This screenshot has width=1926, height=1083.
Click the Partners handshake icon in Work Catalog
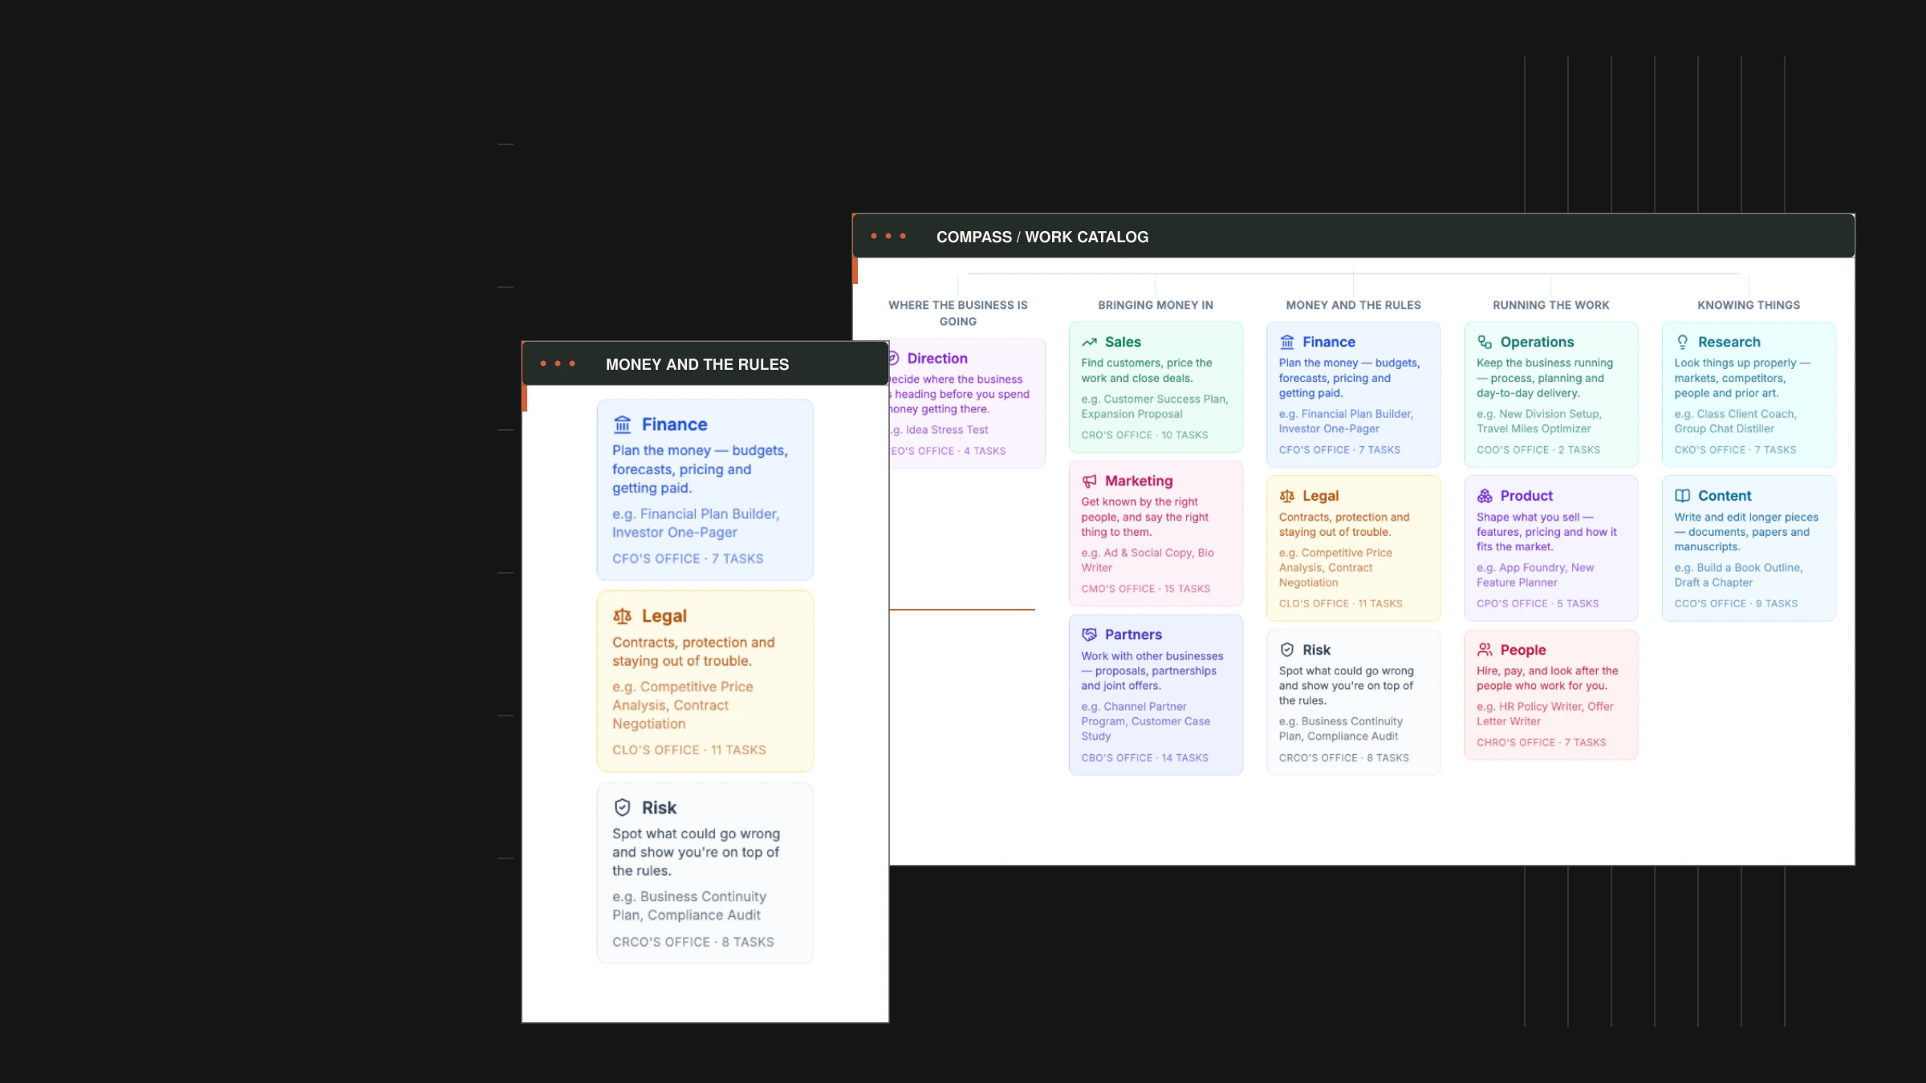pyautogui.click(x=1089, y=635)
